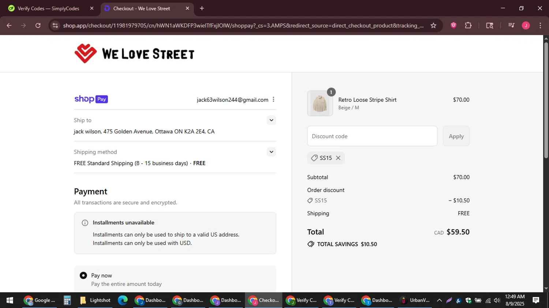The height and width of the screenshot is (308, 549).
Task: Open the Chrome profile J avatar
Action: click(x=526, y=26)
